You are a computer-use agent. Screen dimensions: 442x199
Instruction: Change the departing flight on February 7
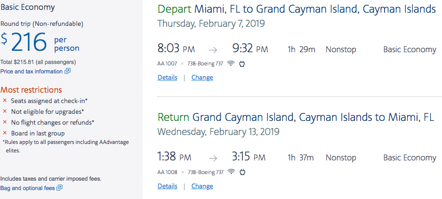click(x=202, y=78)
